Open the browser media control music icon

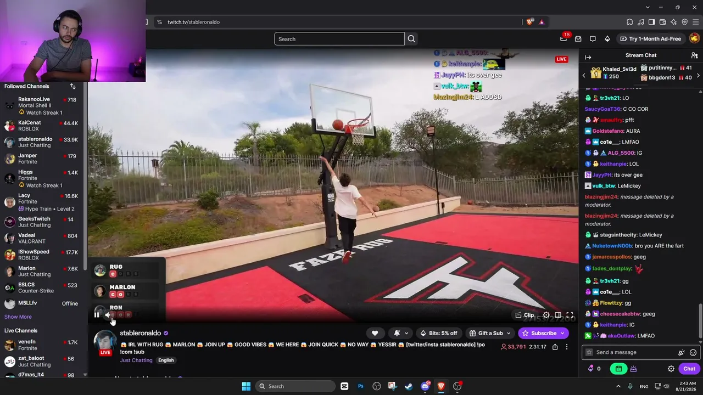pyautogui.click(x=641, y=22)
